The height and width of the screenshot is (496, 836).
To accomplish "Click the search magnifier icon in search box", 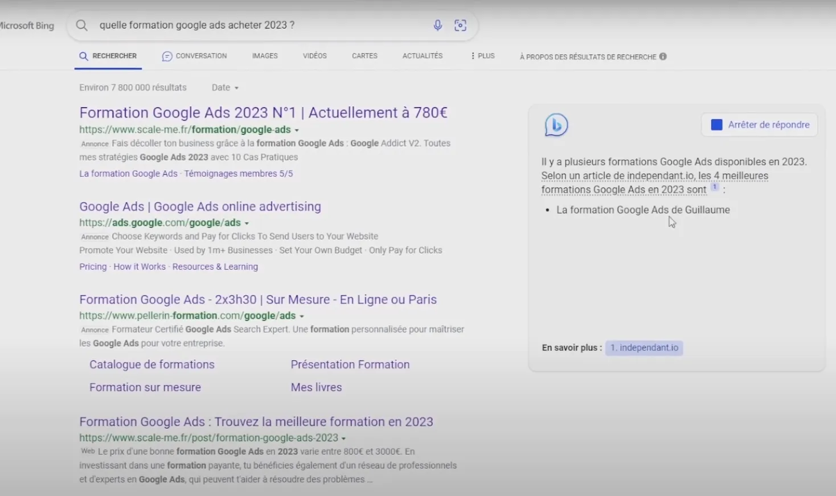I will (82, 25).
